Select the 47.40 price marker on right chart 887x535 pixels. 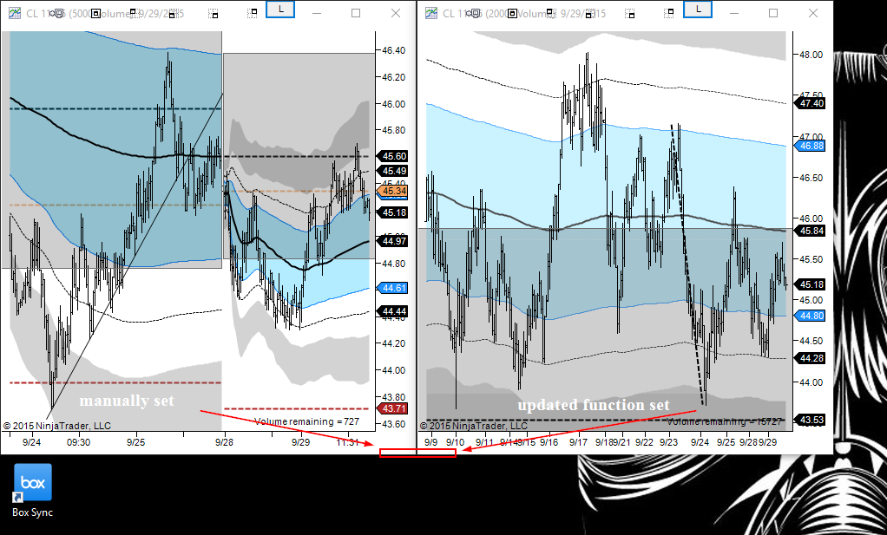click(x=811, y=103)
